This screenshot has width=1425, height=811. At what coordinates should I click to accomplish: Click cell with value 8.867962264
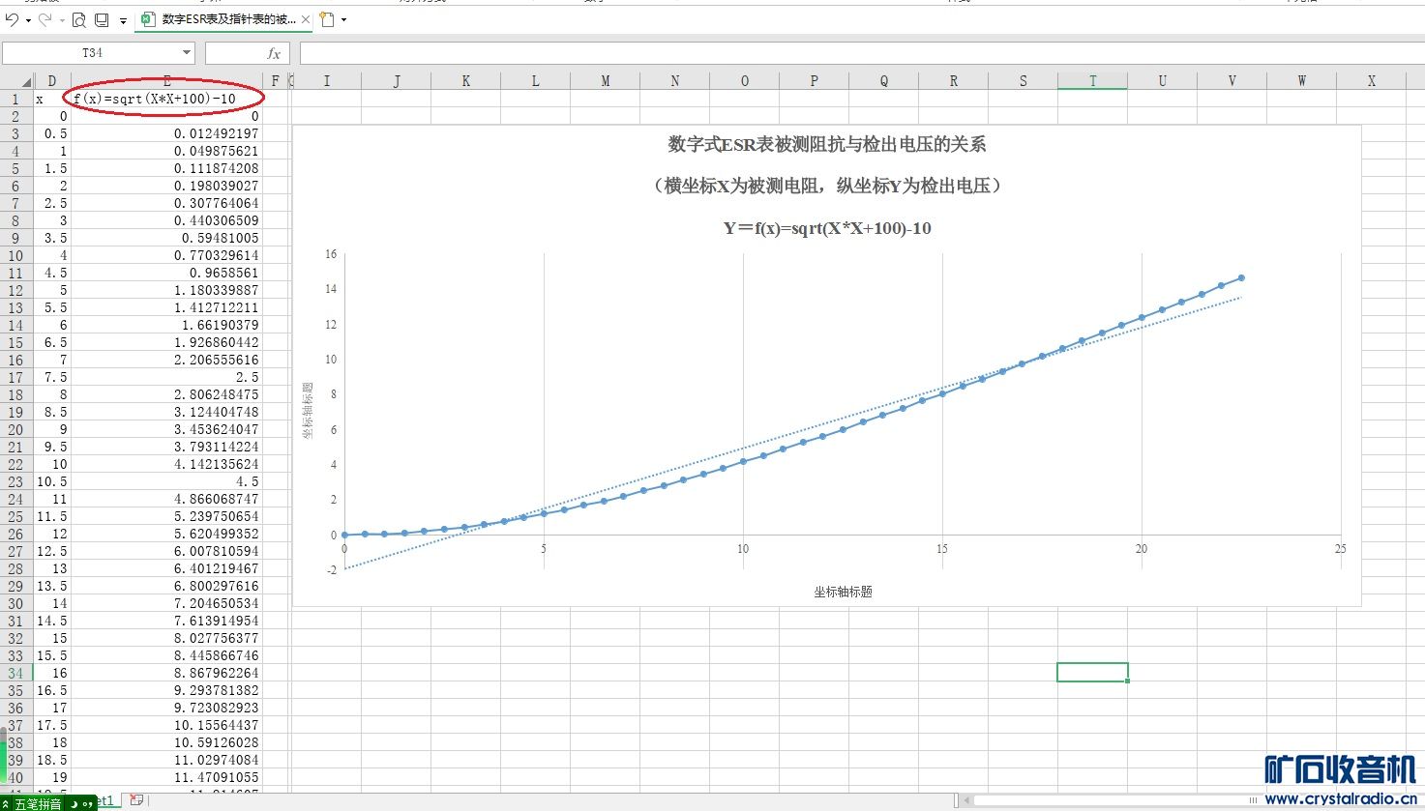pos(167,673)
